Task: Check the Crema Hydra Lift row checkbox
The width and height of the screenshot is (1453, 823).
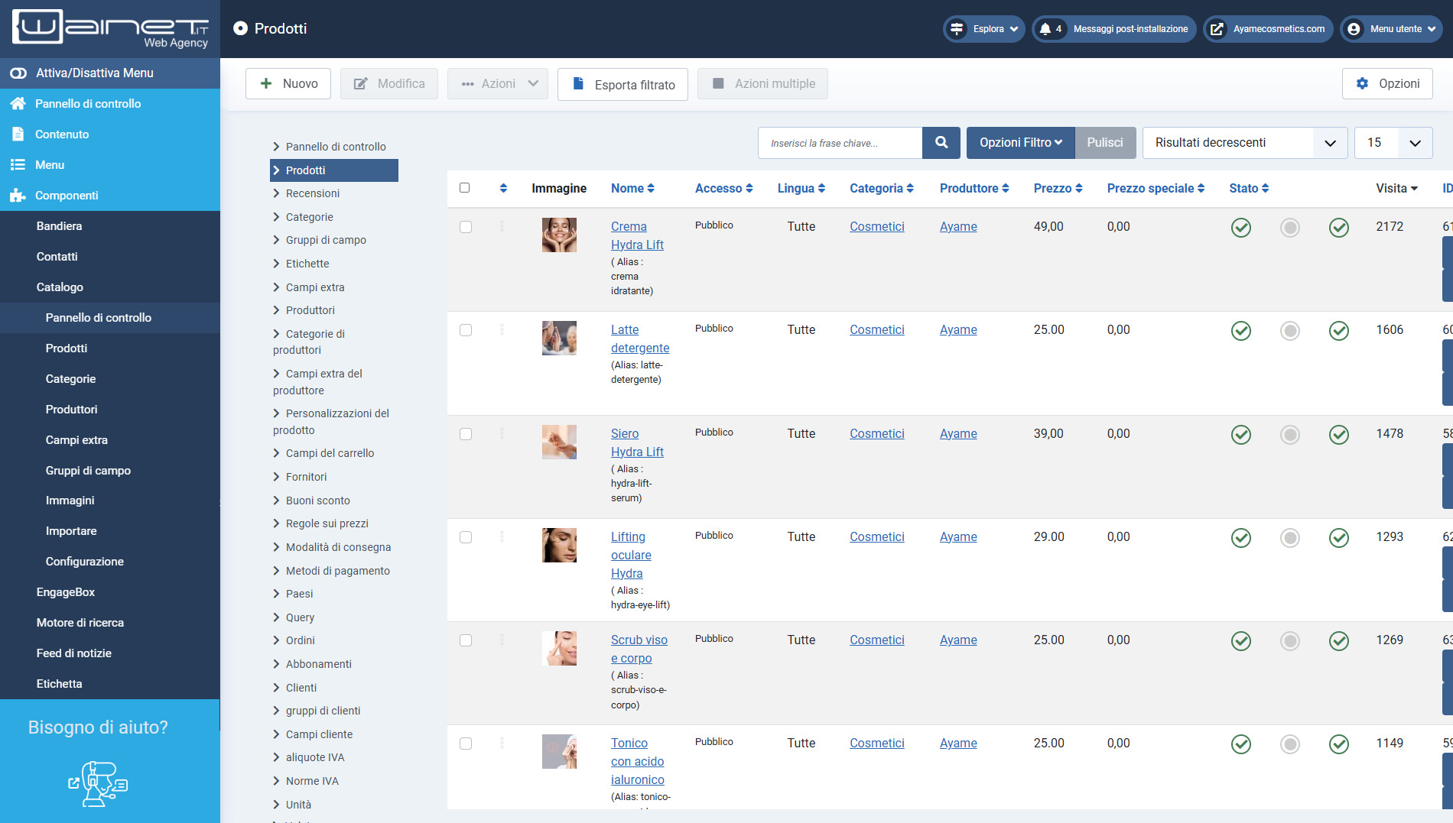Action: (466, 227)
